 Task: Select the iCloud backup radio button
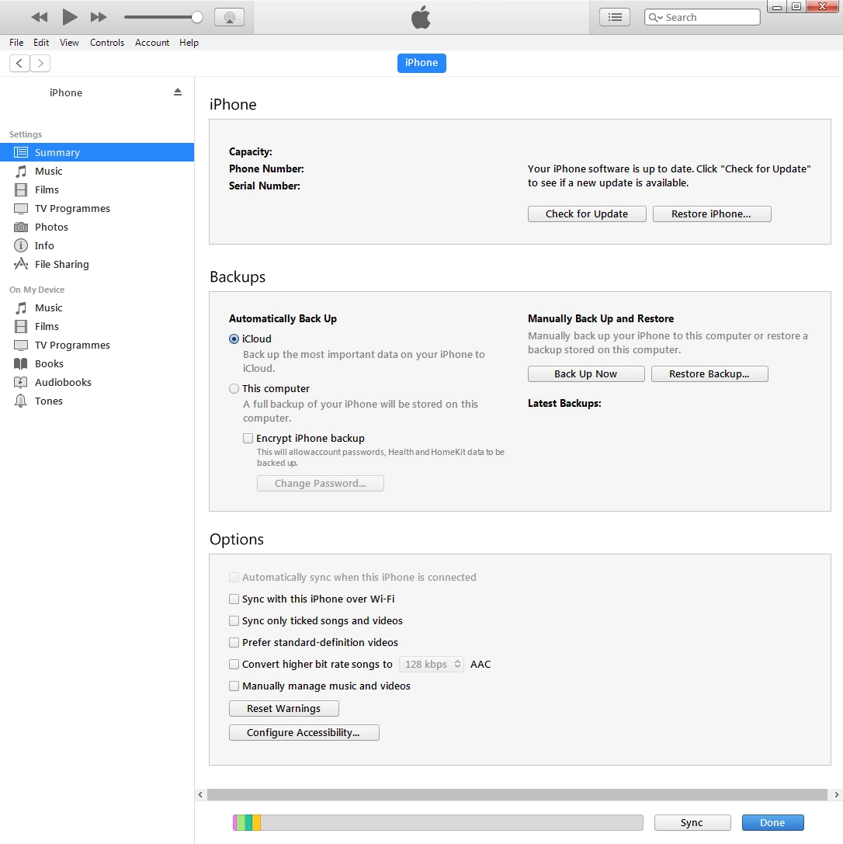(234, 339)
